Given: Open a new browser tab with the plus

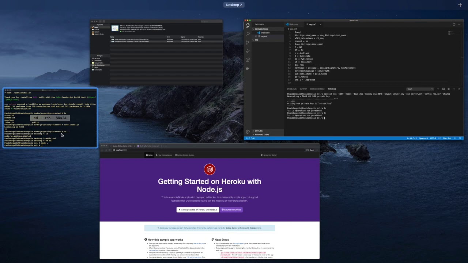Looking at the screenshot, I should pyautogui.click(x=166, y=146).
